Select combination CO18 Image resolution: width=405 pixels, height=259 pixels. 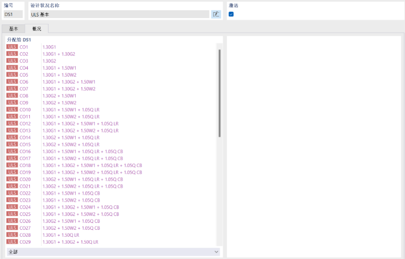point(111,165)
